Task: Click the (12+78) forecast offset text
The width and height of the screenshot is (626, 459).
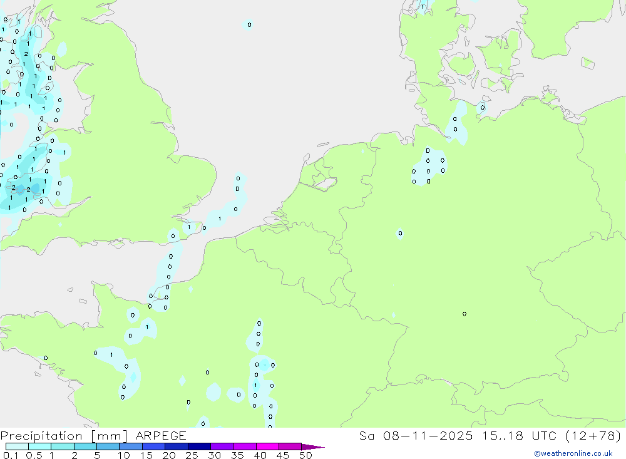Action: [x=593, y=435]
